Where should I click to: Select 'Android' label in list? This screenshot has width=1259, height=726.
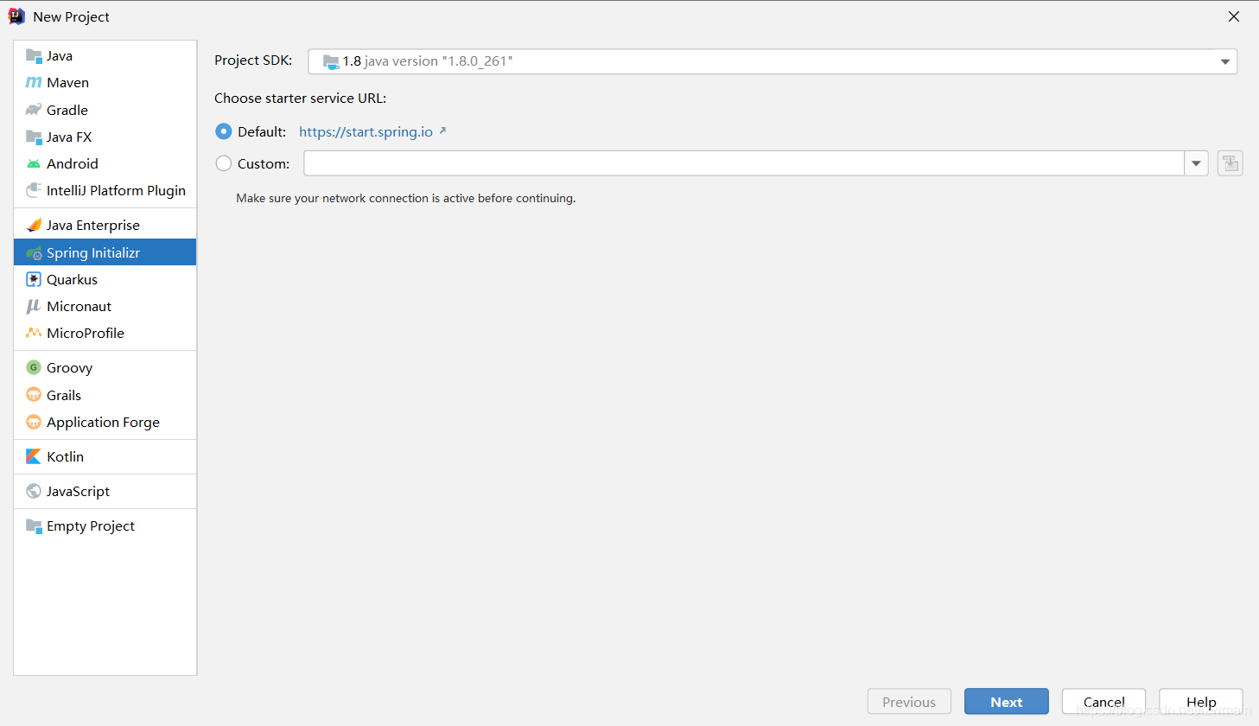click(73, 164)
